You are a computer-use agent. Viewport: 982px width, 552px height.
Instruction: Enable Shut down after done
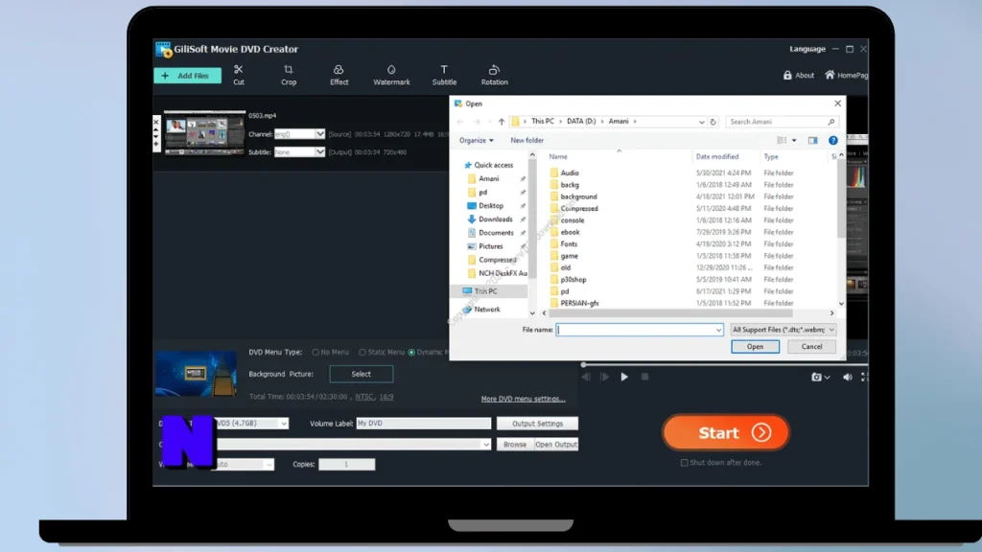click(684, 463)
